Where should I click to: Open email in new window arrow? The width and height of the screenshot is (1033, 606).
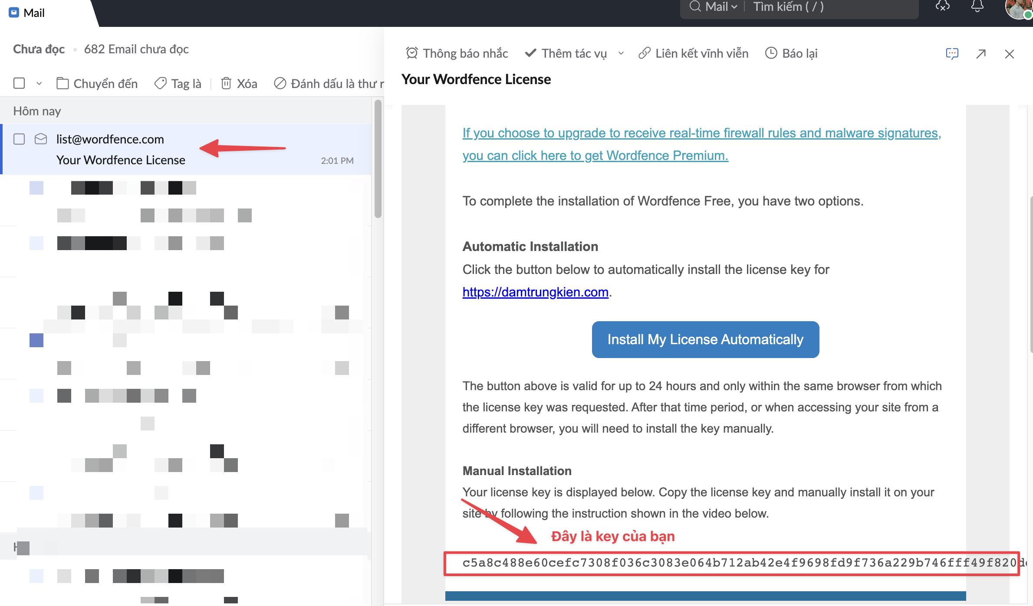(981, 54)
